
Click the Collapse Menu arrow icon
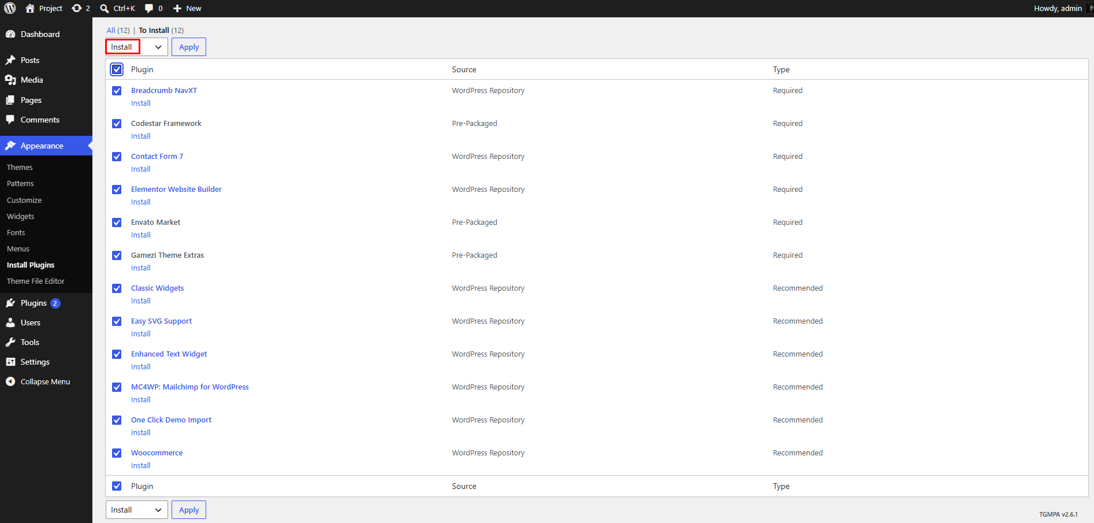tap(10, 381)
